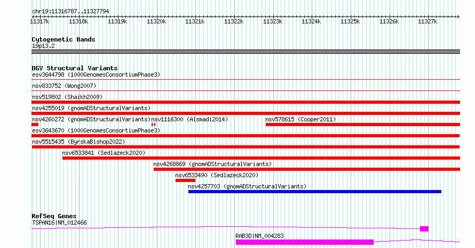Select the thin nsv833752 red line

(246, 91)
